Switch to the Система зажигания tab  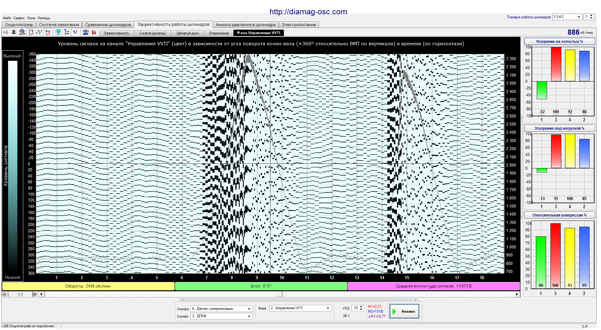tap(59, 25)
